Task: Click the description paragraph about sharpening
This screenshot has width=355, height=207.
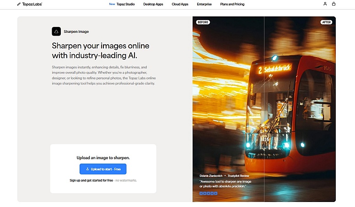Action: coord(104,75)
